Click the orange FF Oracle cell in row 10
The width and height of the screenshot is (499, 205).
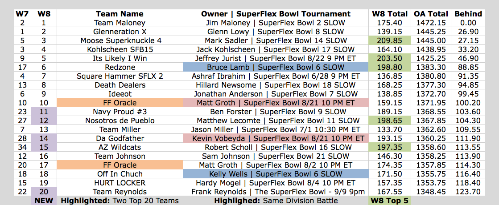(120, 103)
